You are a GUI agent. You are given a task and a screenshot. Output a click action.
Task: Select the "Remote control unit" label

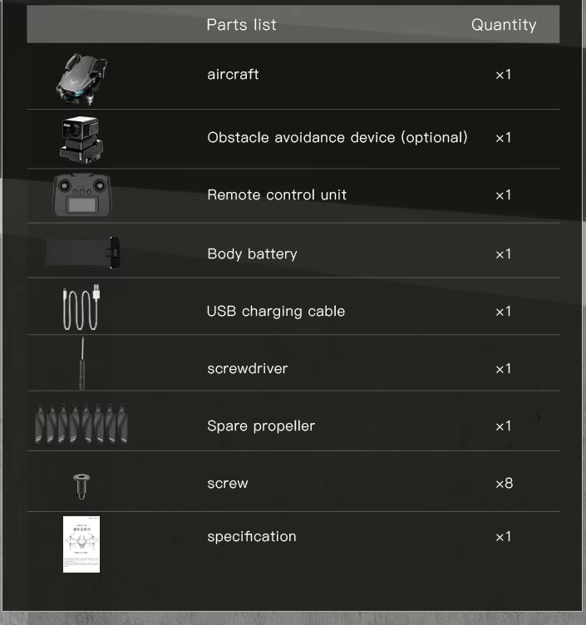click(277, 195)
